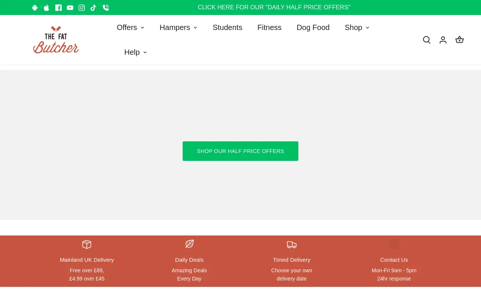Open the Help dropdown menu
481x300 pixels.
pyautogui.click(x=135, y=52)
